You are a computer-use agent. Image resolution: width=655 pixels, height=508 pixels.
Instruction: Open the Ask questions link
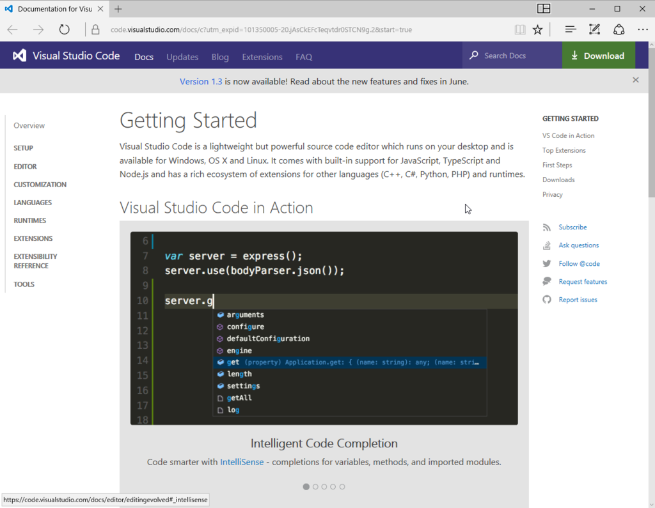point(578,245)
